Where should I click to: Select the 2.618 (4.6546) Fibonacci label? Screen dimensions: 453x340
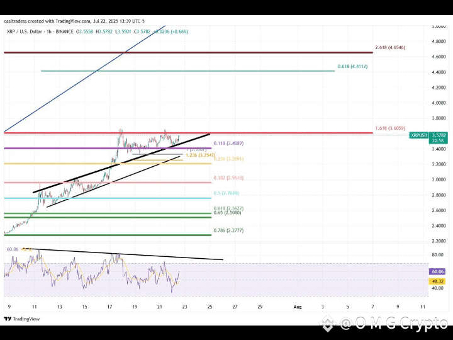pos(390,47)
